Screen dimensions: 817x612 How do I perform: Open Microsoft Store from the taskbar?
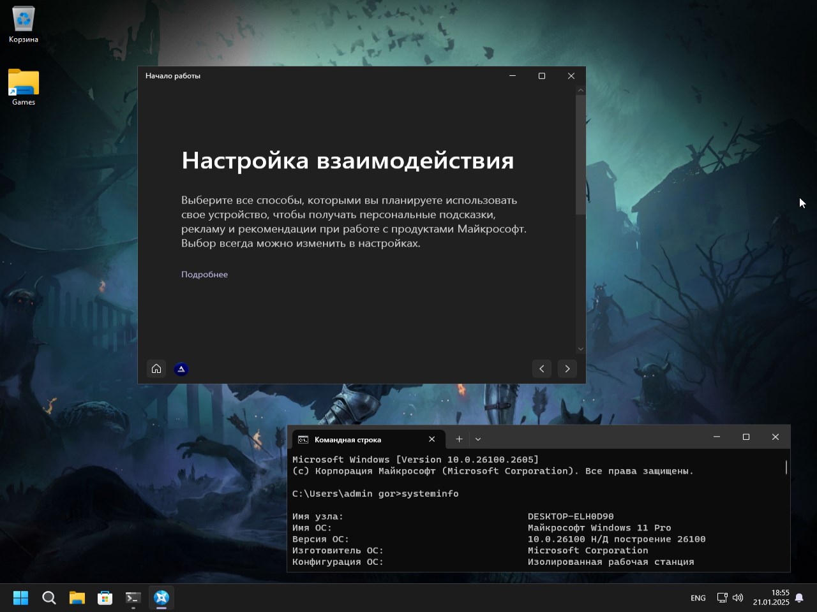coord(105,597)
